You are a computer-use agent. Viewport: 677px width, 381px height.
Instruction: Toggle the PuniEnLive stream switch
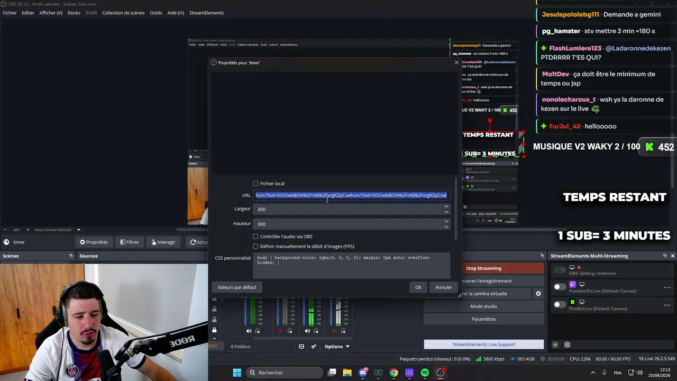click(x=560, y=305)
